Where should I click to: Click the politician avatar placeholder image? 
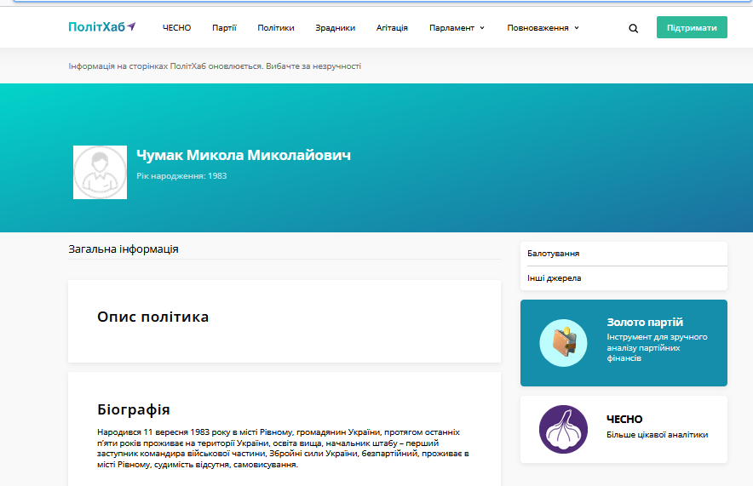coord(100,172)
